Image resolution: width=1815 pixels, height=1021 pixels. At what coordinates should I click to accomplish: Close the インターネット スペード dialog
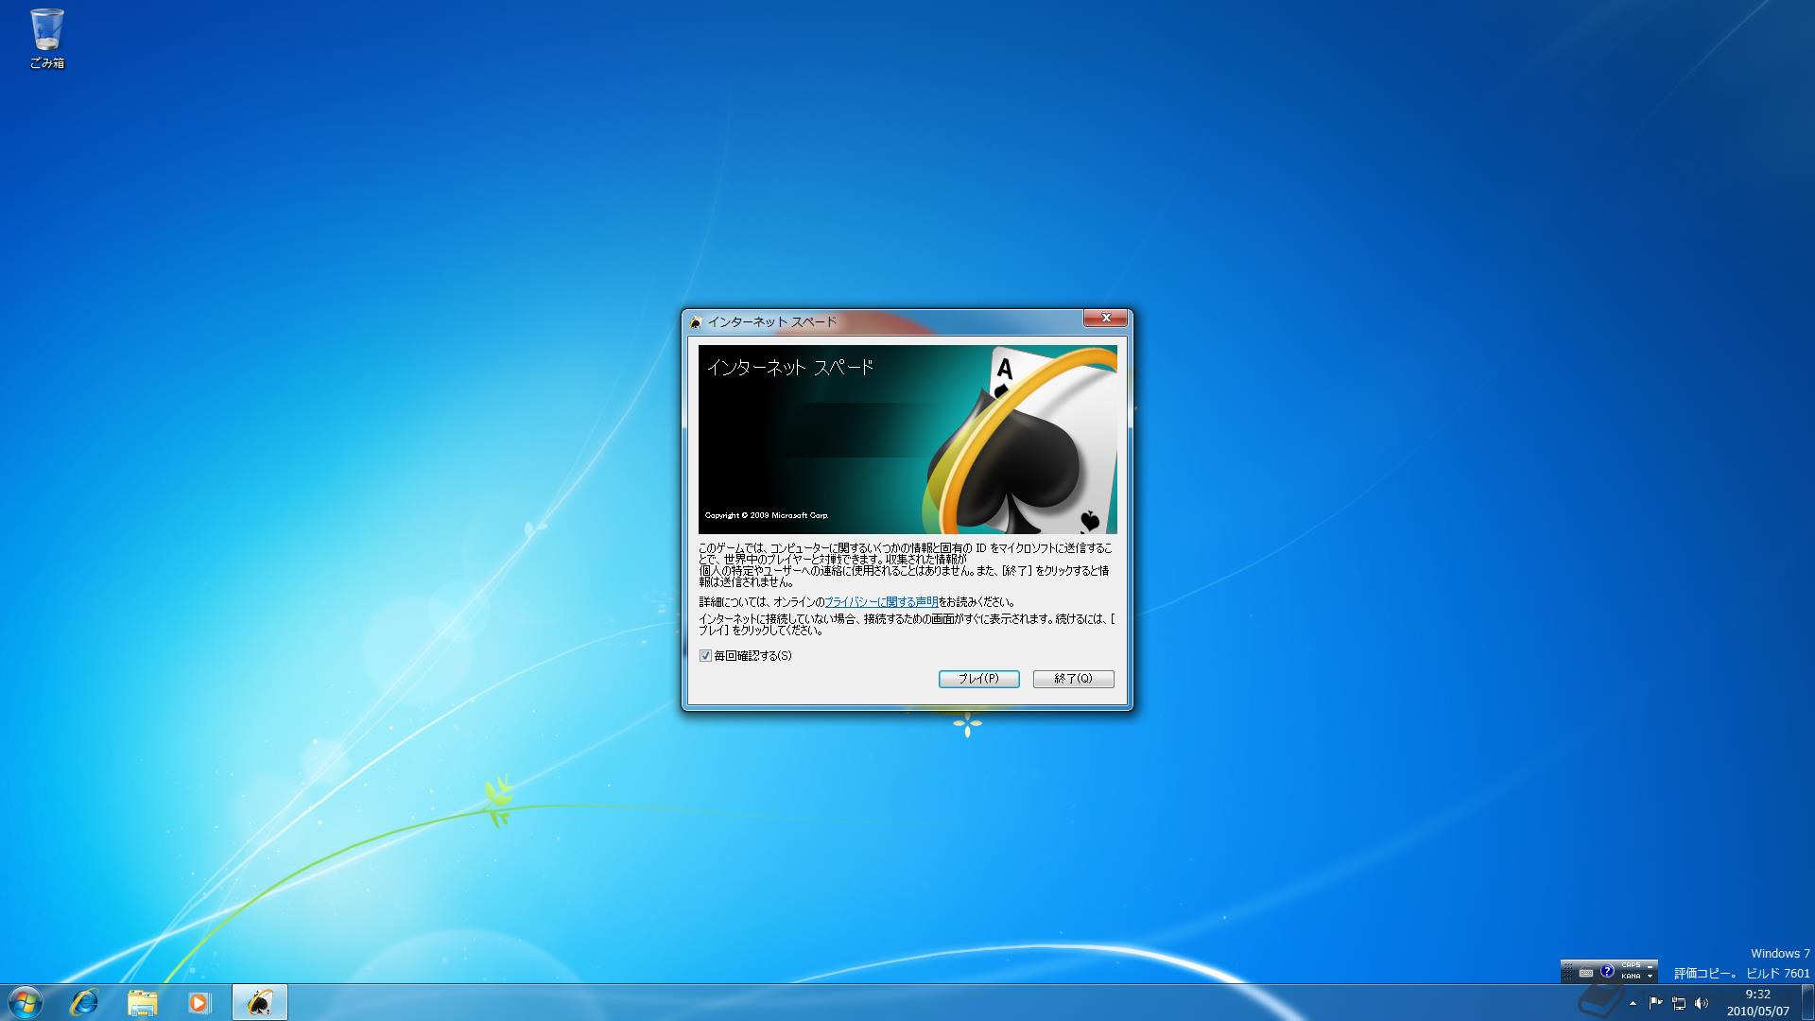click(1105, 319)
